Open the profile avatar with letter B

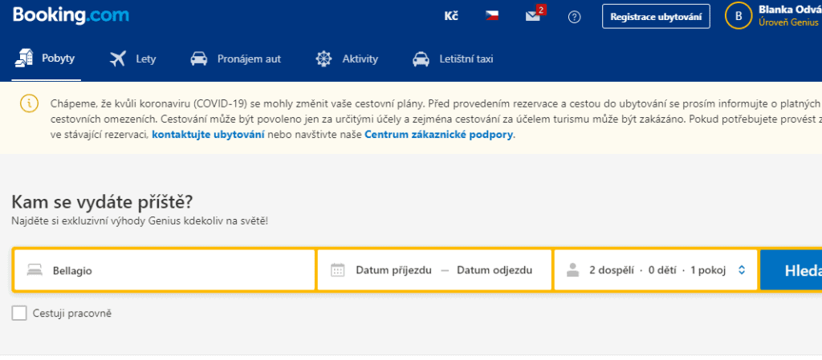[x=739, y=17]
